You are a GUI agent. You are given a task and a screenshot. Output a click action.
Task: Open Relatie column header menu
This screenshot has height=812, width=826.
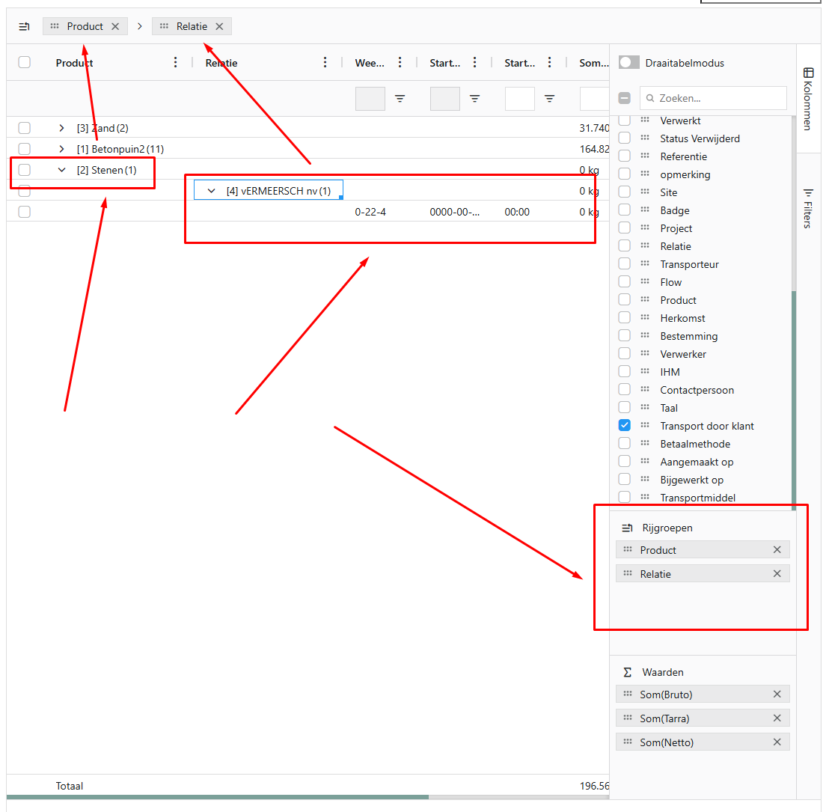tap(325, 63)
